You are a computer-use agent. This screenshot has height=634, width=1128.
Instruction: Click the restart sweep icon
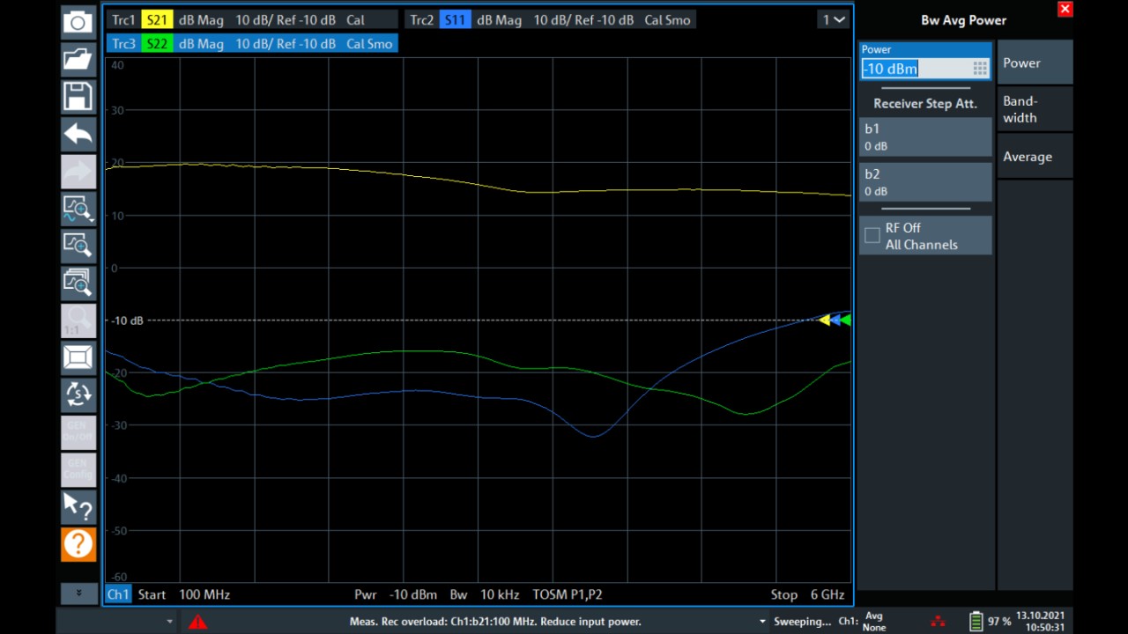pyautogui.click(x=78, y=394)
